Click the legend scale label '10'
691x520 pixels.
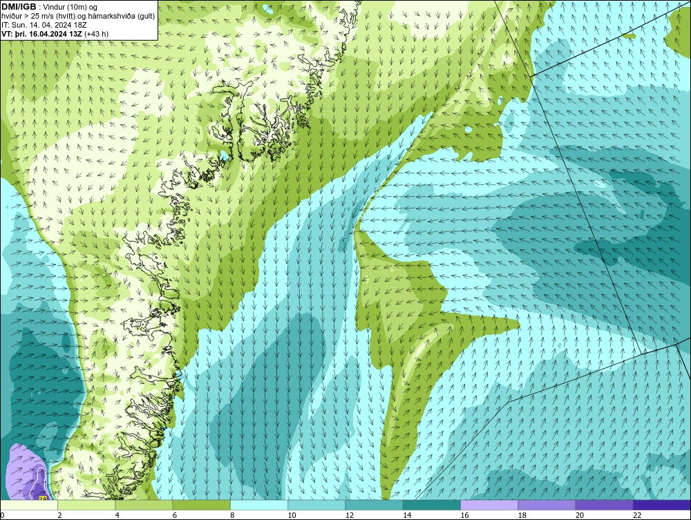(x=292, y=516)
